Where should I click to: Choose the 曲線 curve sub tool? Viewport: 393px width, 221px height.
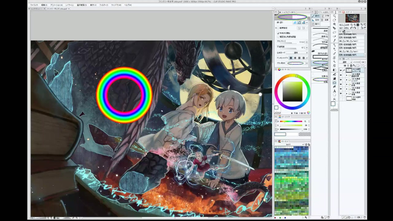pos(320,35)
